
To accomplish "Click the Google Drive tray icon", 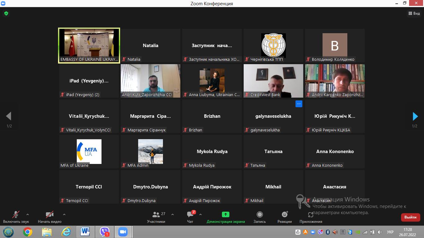I will click(298, 232).
